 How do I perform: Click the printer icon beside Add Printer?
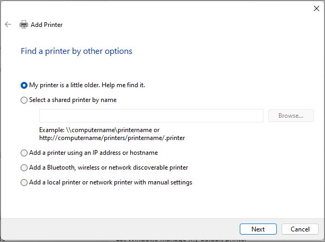point(24,24)
